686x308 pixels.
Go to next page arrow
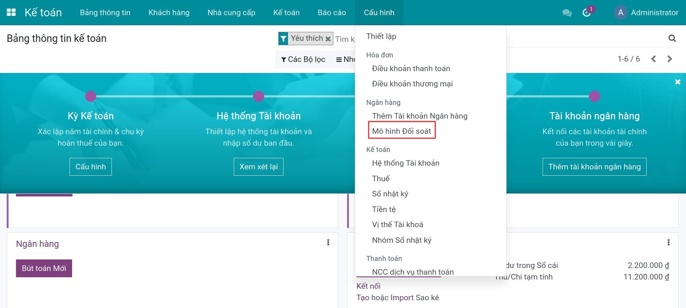point(670,59)
